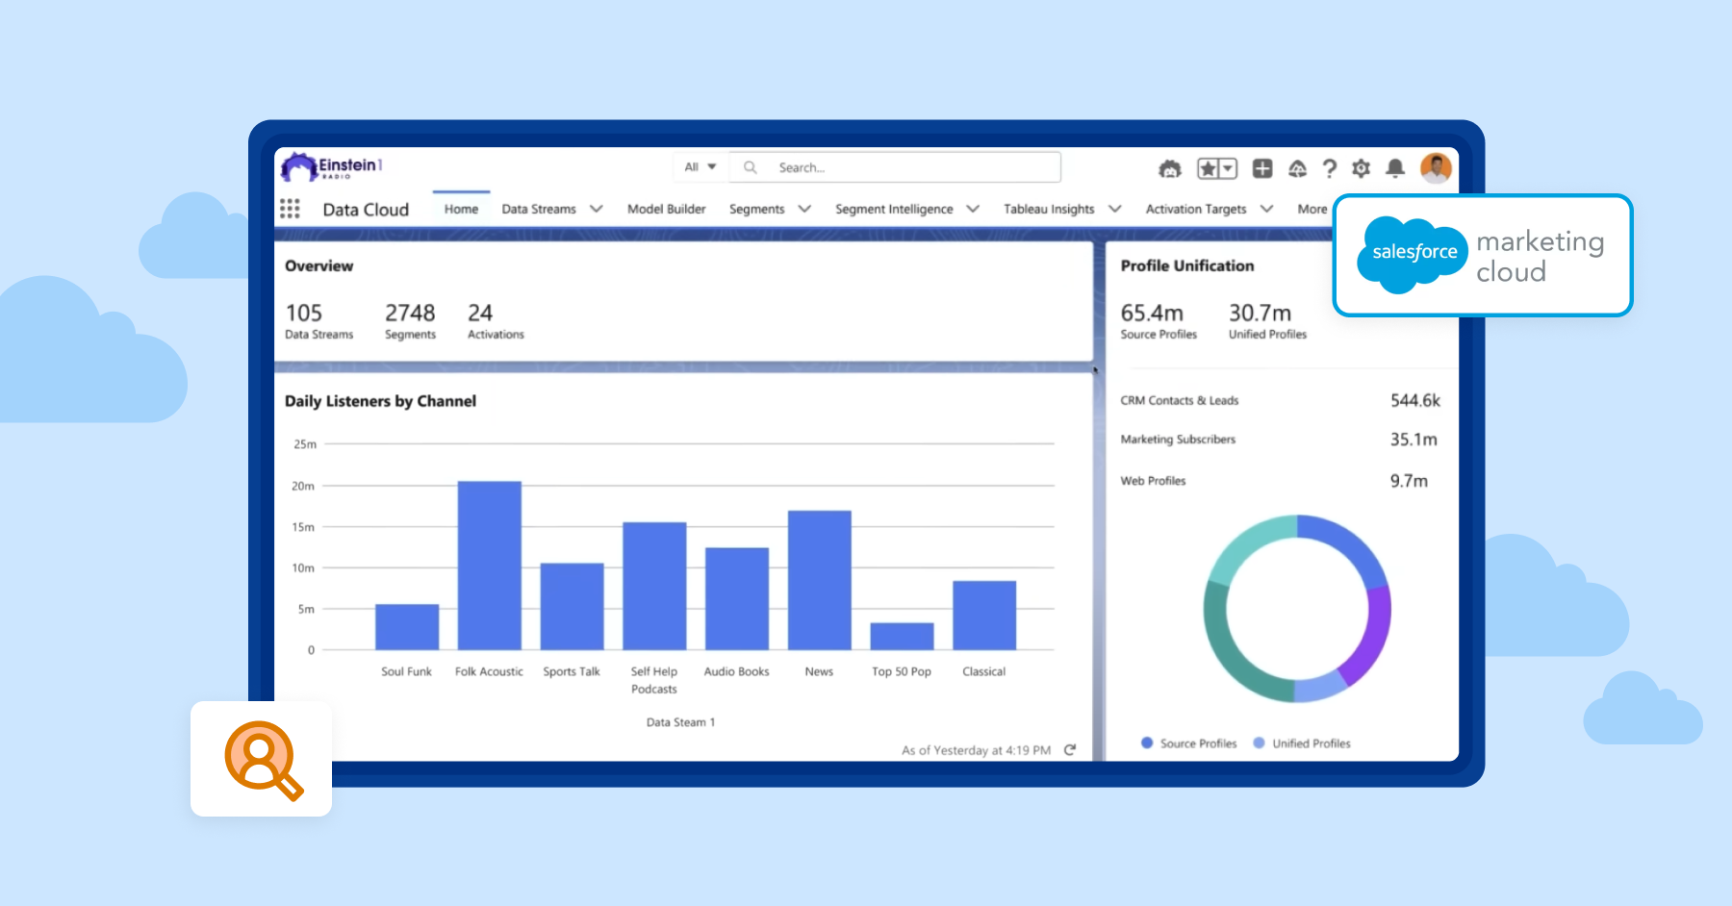Image resolution: width=1732 pixels, height=906 pixels.
Task: Click the Source Profiles legend swatch
Action: tap(1147, 742)
